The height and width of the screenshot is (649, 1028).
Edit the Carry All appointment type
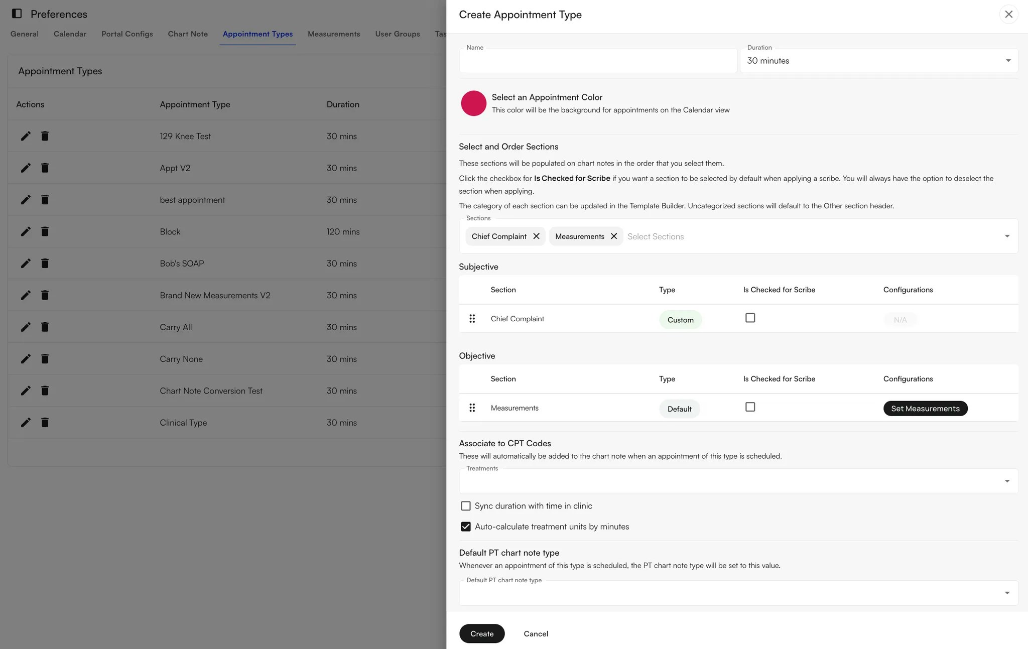[26, 327]
